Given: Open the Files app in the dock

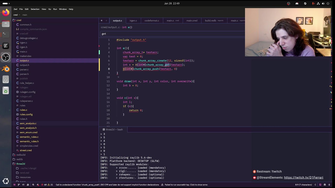Looking at the screenshot, I should [x=5, y=24].
